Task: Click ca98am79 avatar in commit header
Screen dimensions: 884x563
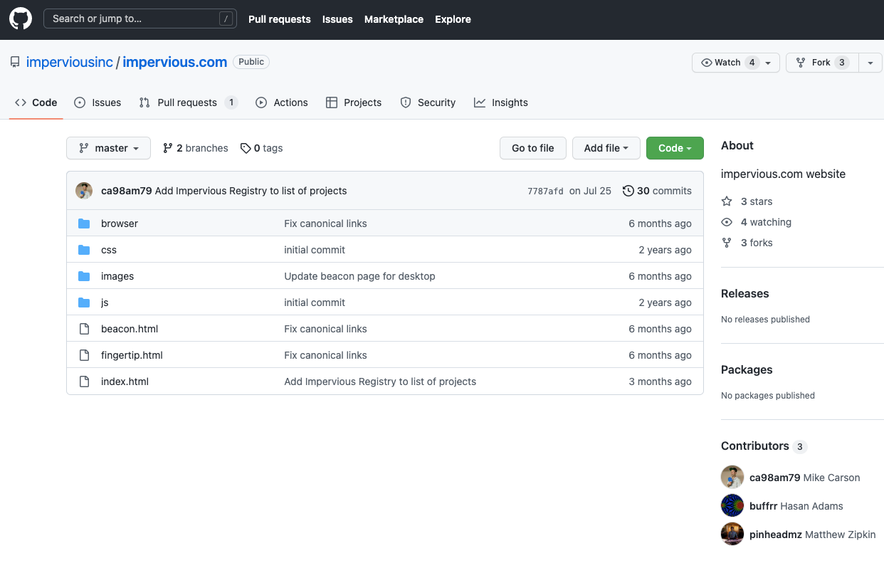Action: tap(84, 191)
